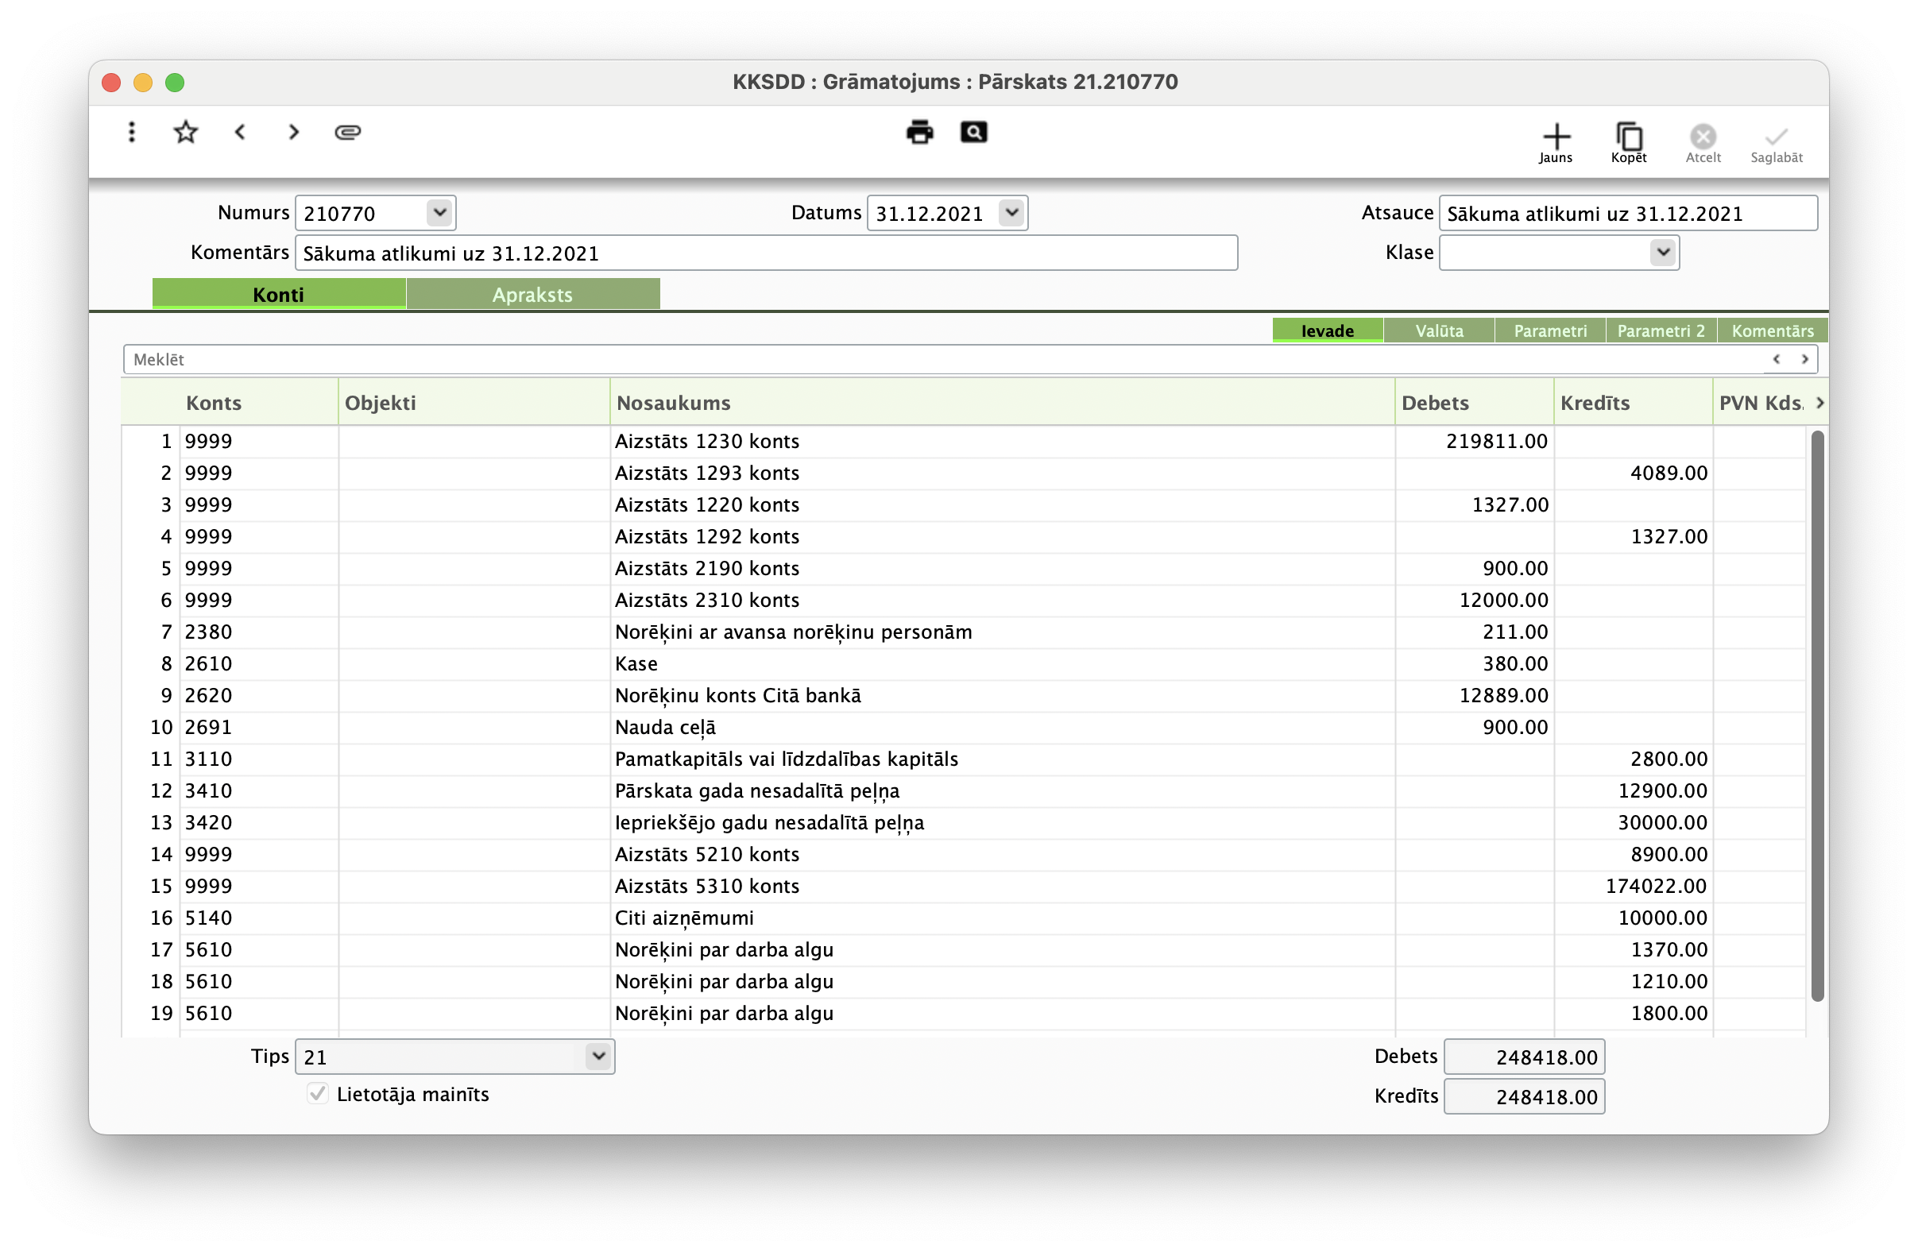Click the printer icon
The height and width of the screenshot is (1252, 1918).
click(x=919, y=132)
